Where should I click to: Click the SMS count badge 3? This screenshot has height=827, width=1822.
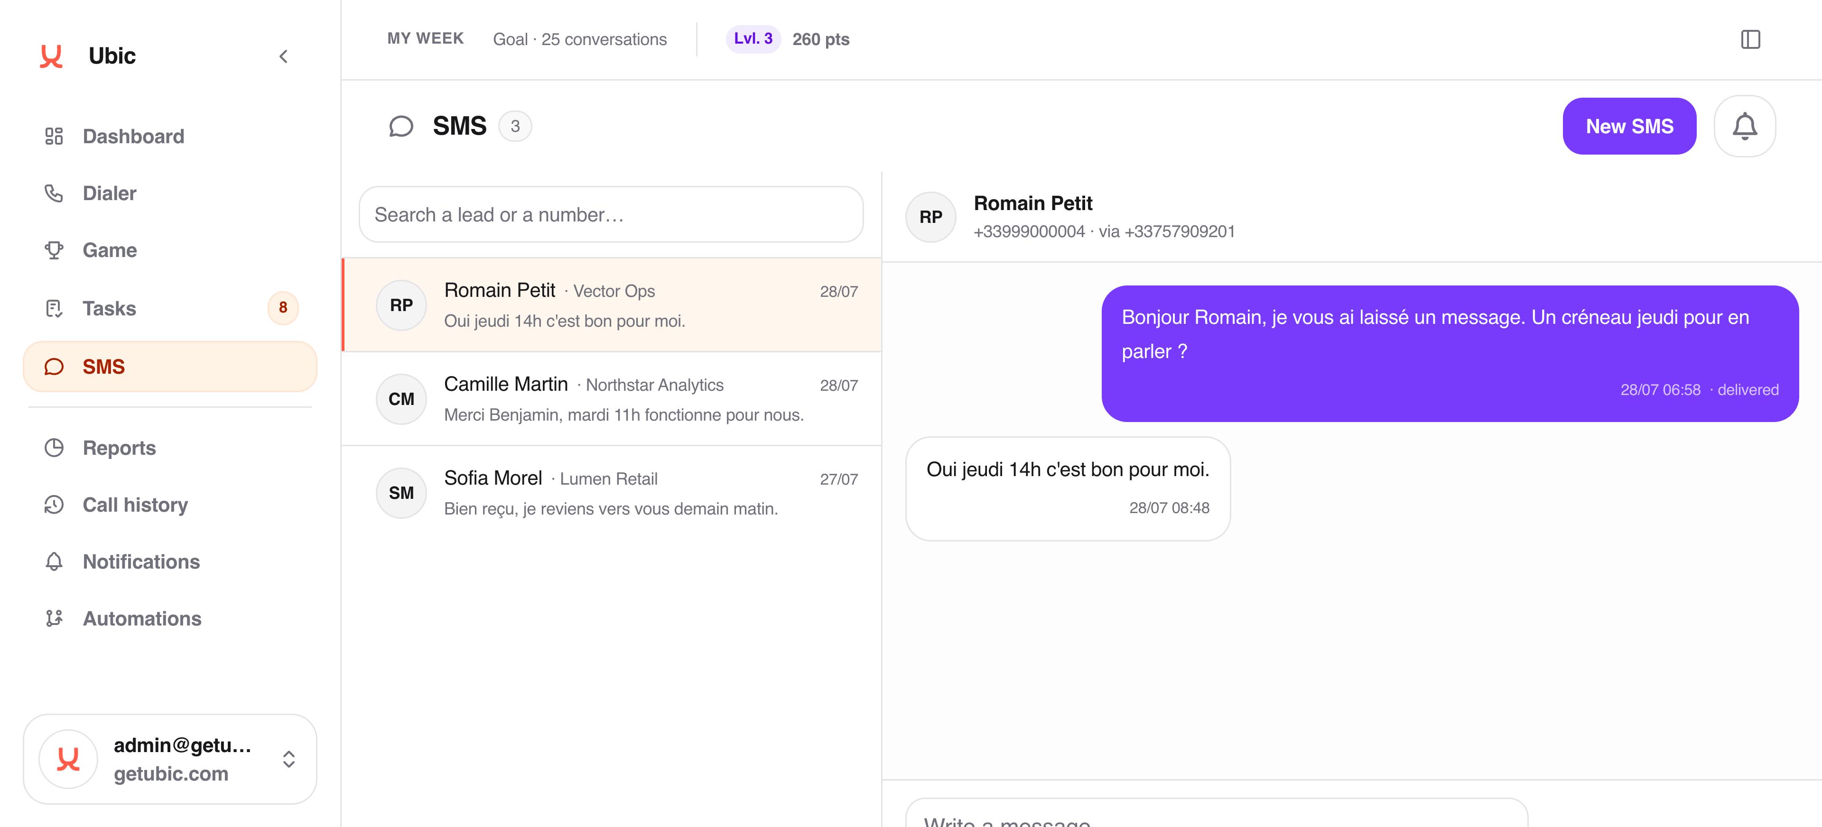[515, 126]
